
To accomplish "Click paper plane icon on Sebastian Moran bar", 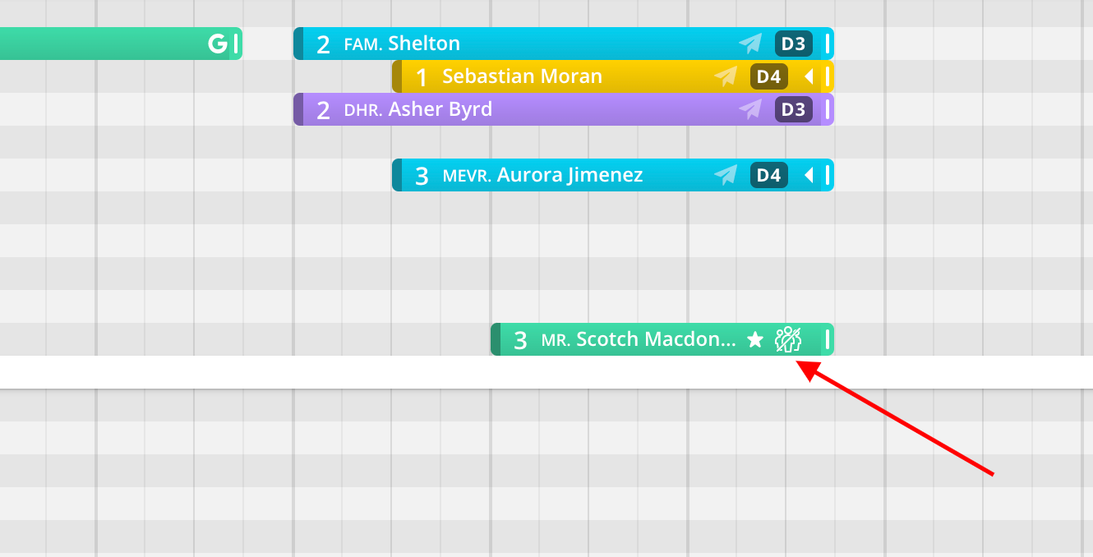I will pyautogui.click(x=726, y=76).
